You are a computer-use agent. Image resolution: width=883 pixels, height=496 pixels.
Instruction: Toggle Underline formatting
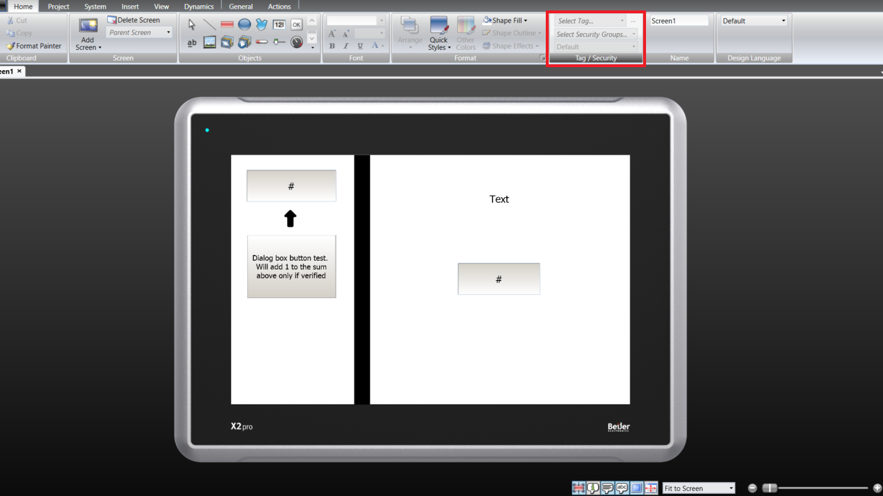(x=360, y=46)
